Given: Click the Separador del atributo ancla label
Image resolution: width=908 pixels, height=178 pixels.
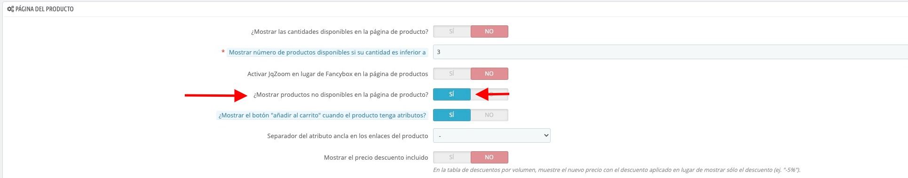Looking at the screenshot, I should click(347, 136).
